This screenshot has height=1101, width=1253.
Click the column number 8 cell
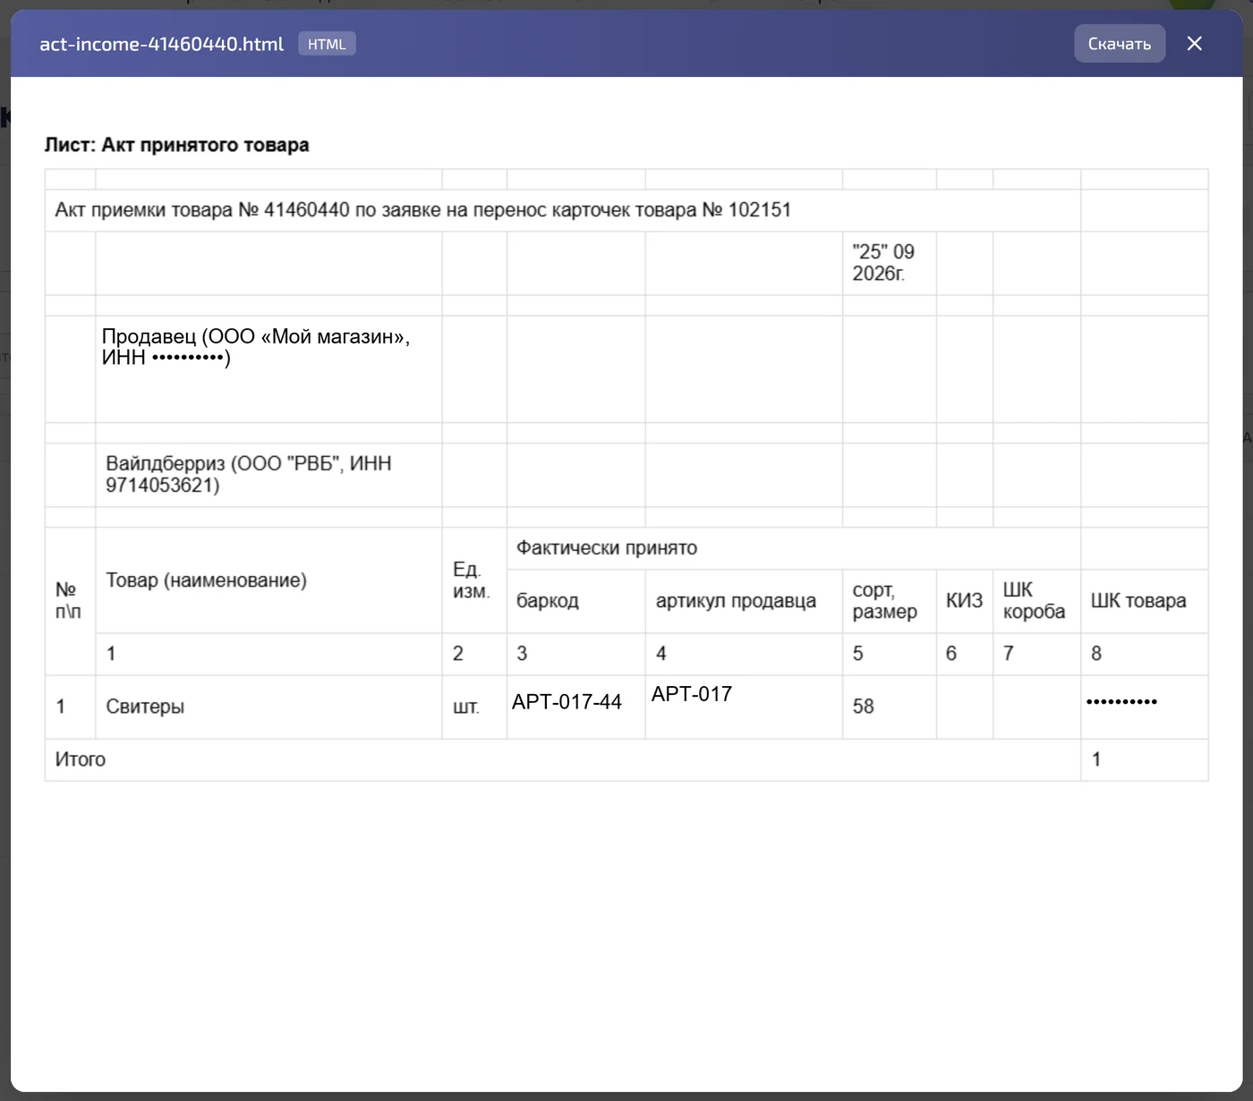pos(1145,654)
